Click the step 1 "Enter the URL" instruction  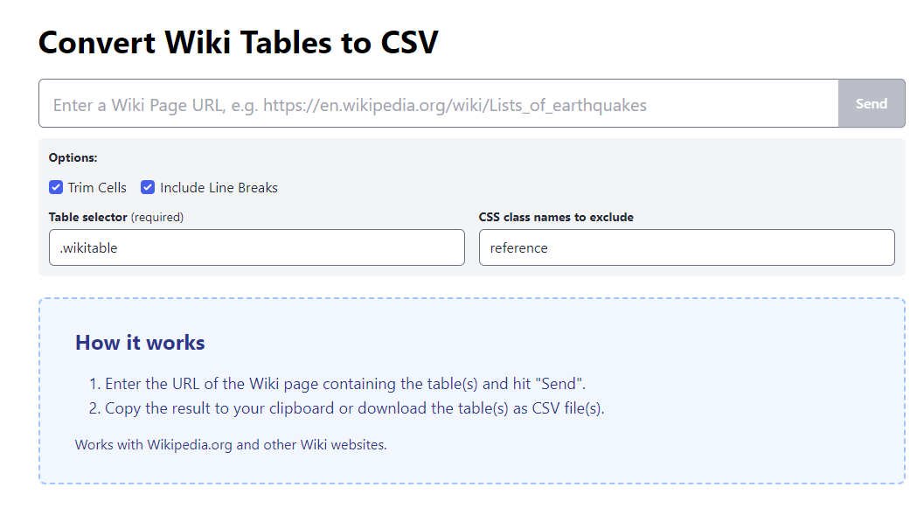344,384
